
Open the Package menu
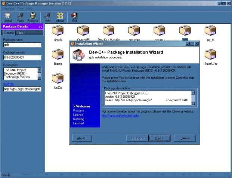pyautogui.click(x=8, y=9)
